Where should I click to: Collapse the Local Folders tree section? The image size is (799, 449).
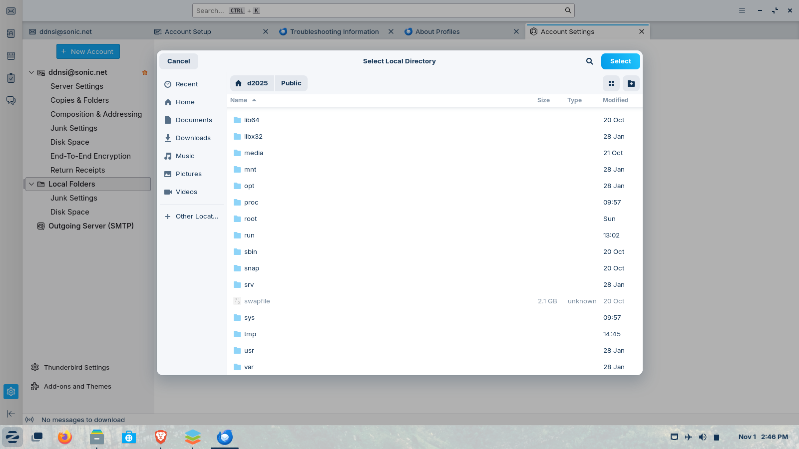click(x=31, y=184)
